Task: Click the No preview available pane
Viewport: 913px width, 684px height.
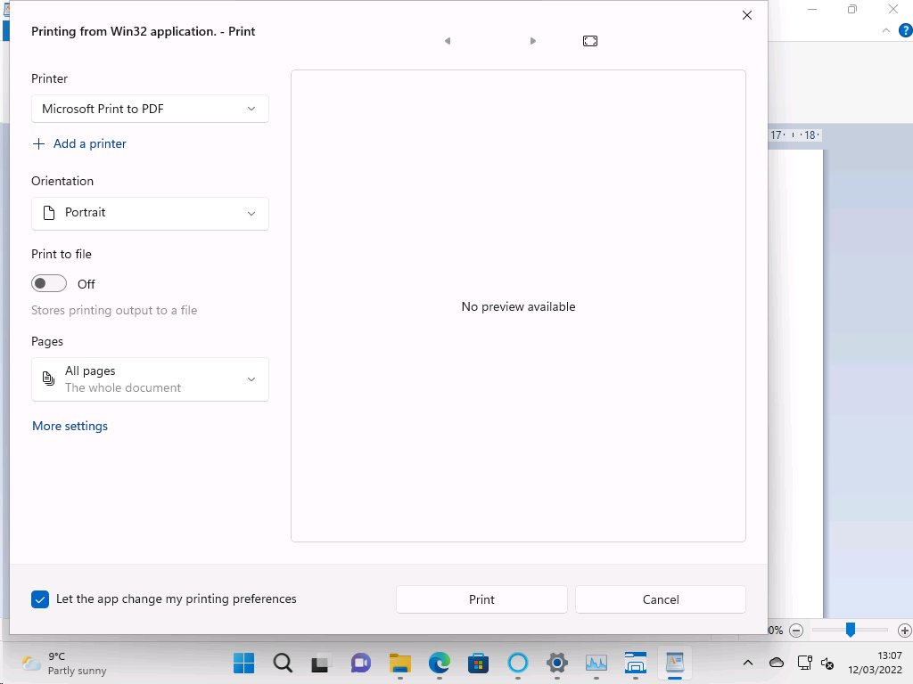Action: pos(518,306)
